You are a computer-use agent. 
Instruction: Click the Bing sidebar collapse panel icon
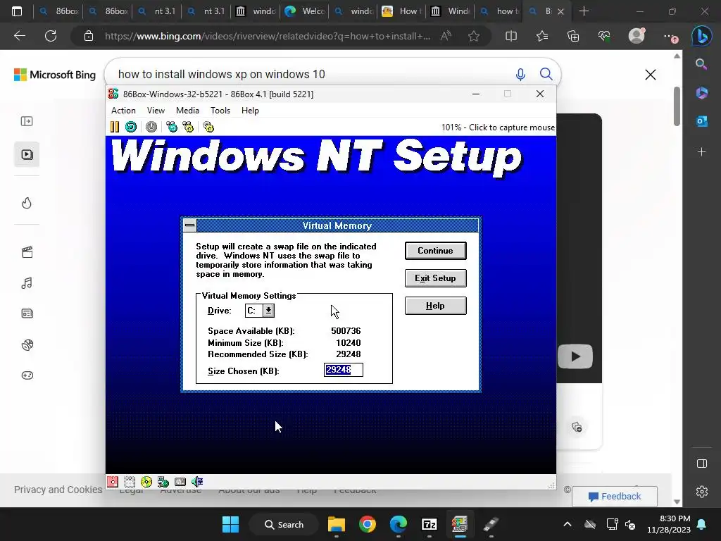pos(27,121)
